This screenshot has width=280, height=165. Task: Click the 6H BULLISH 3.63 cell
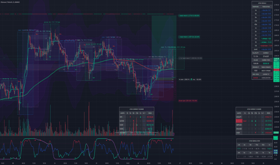click(266, 35)
